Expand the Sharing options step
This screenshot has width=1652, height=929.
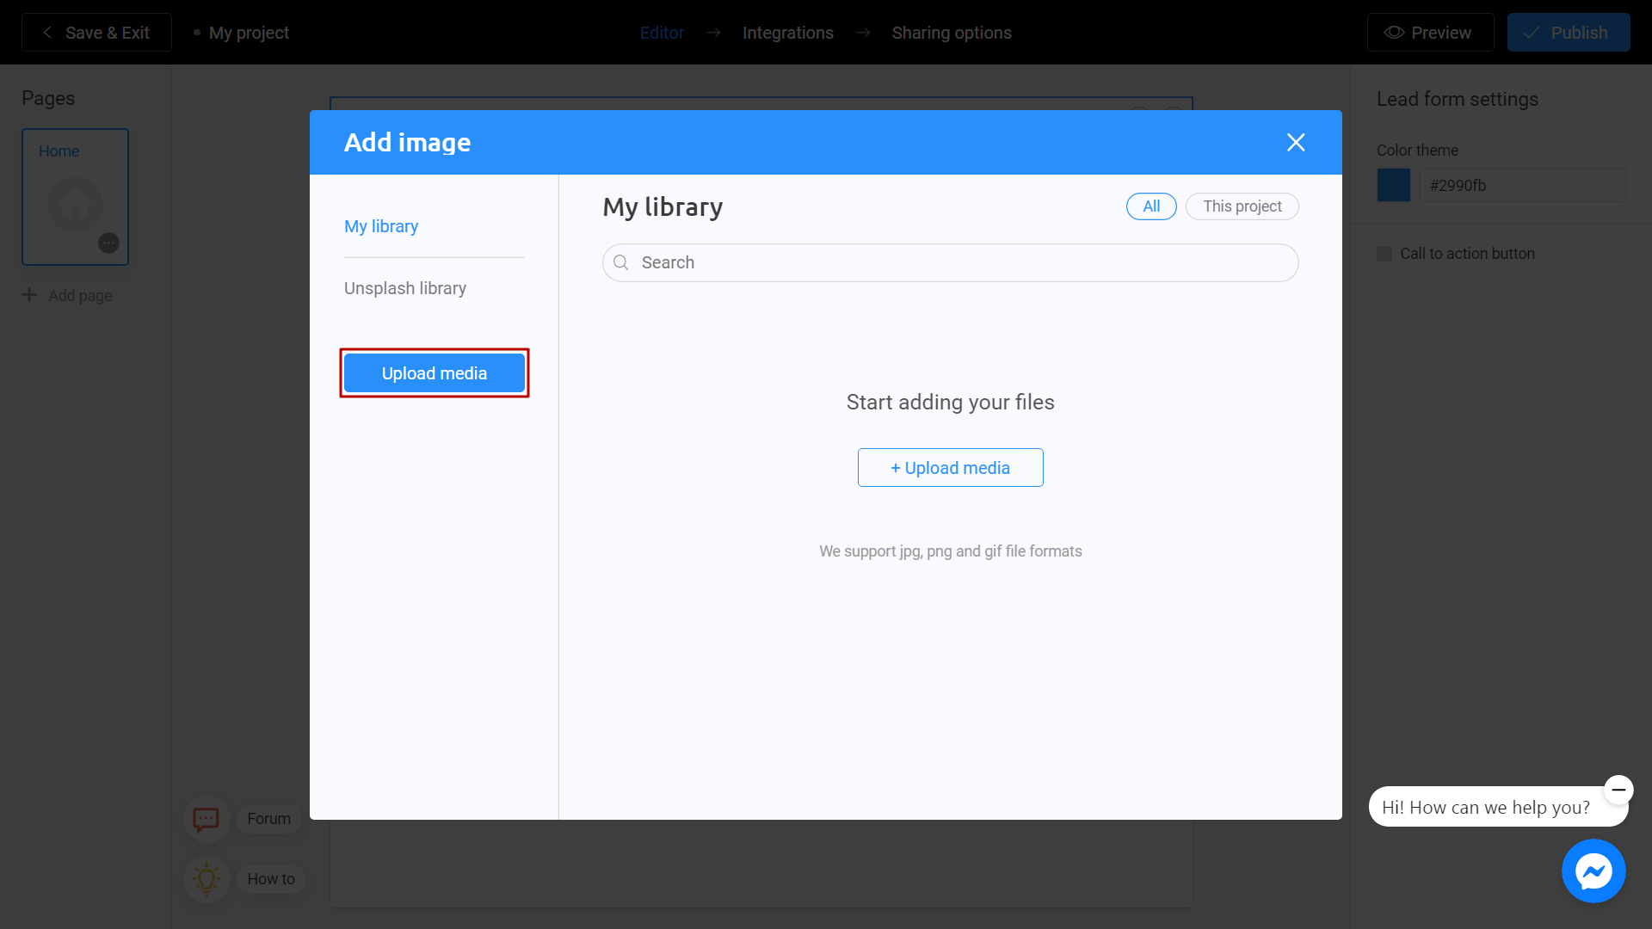951,32
